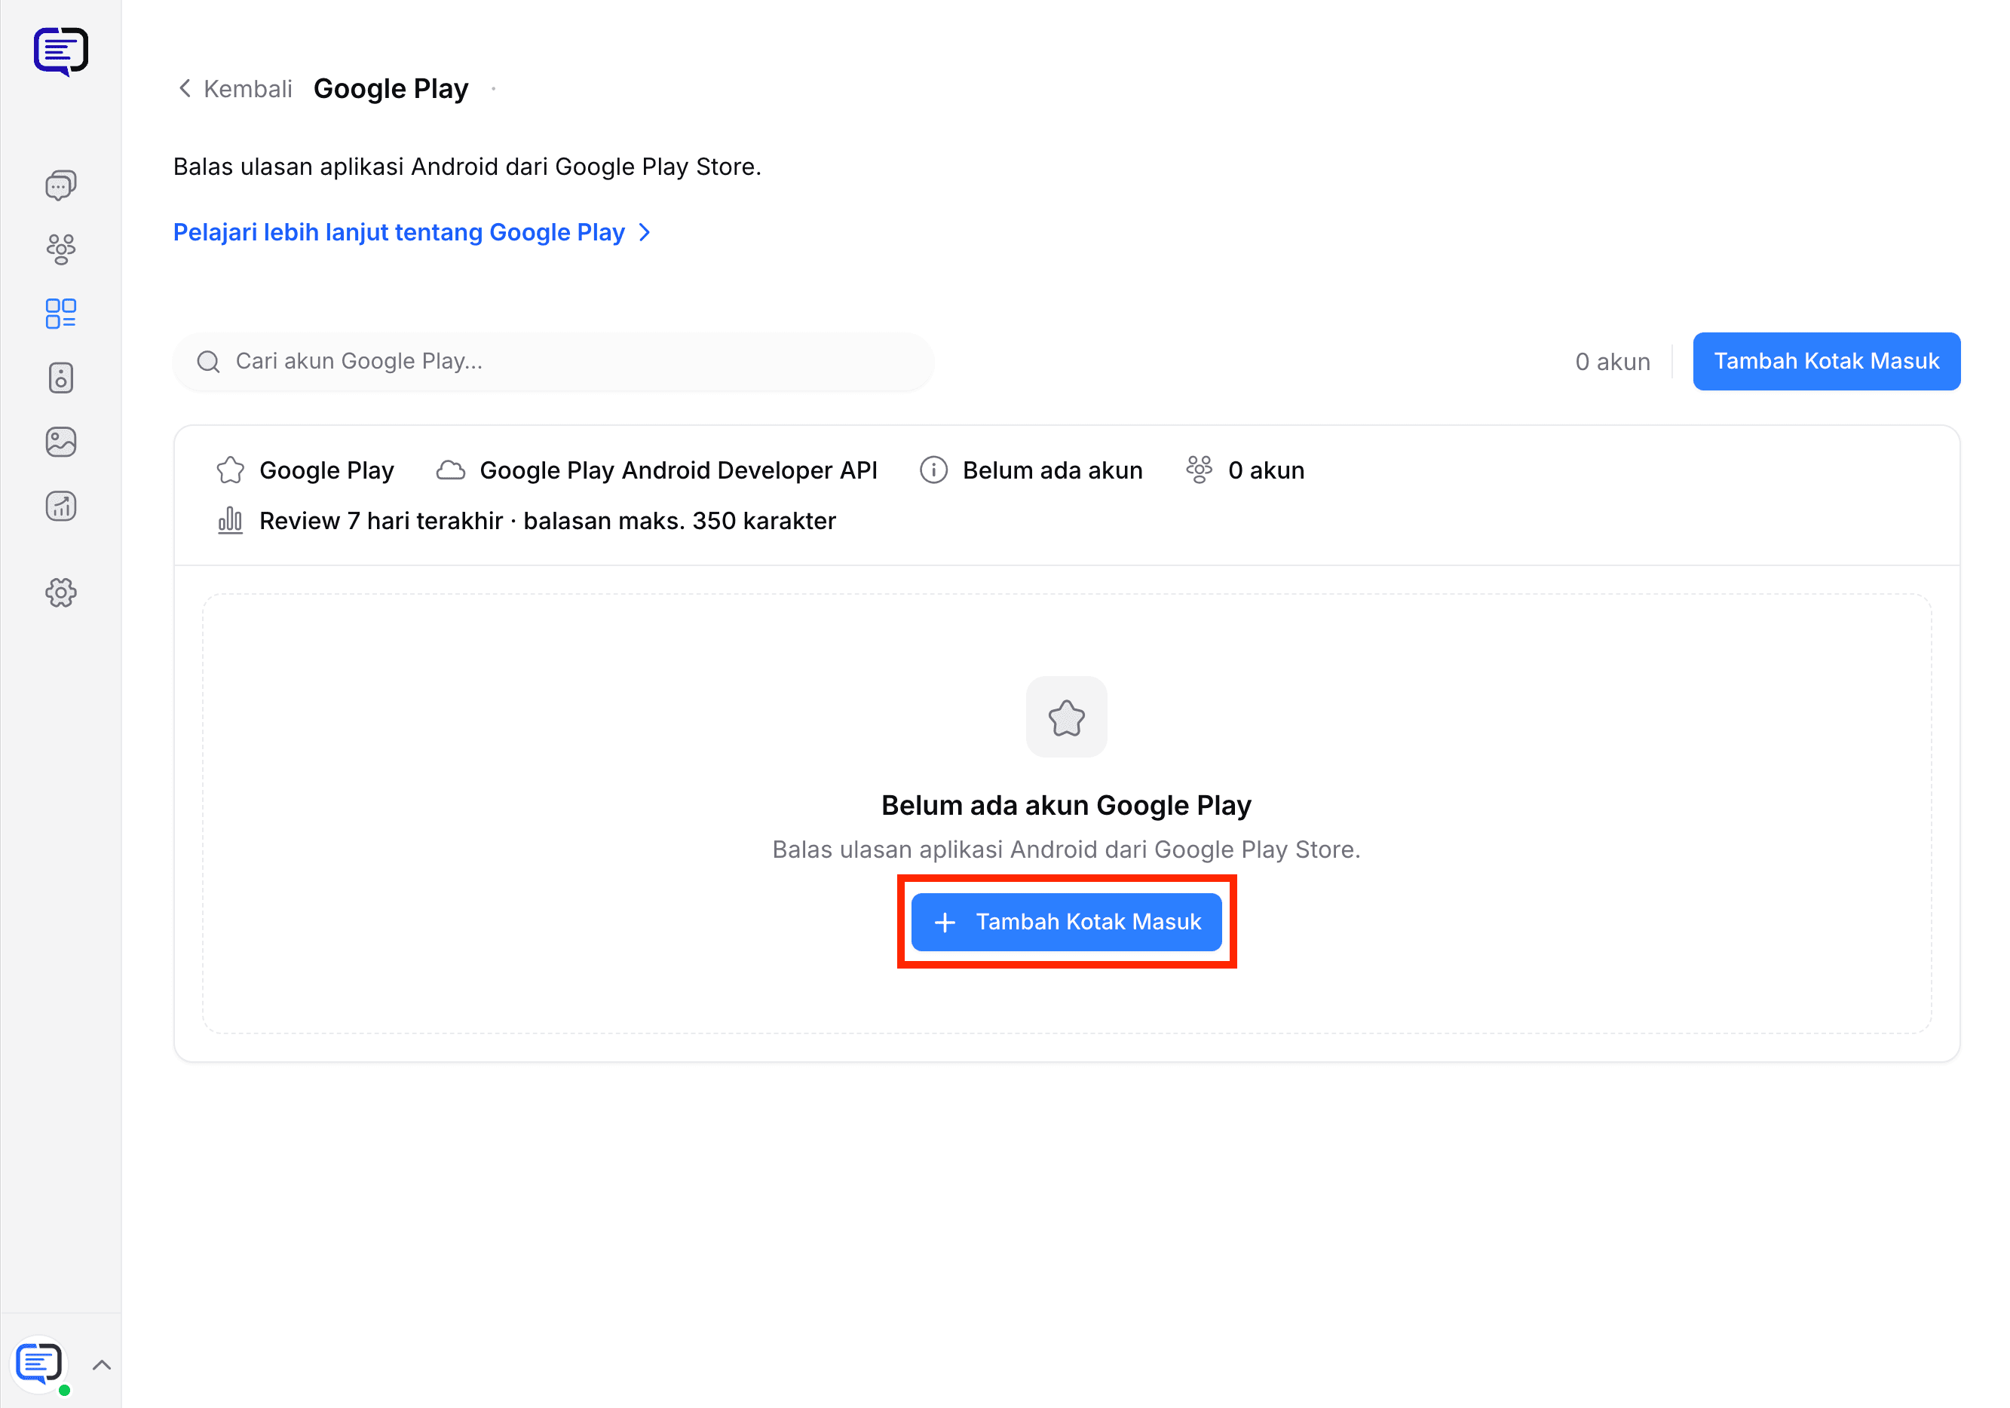
Task: Open the analytics chart icon in sidebar
Action: coord(60,506)
